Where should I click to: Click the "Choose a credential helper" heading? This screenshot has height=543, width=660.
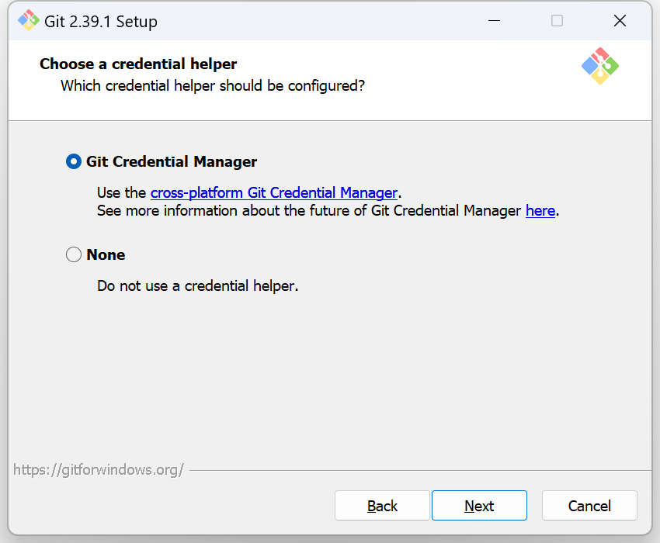(138, 64)
